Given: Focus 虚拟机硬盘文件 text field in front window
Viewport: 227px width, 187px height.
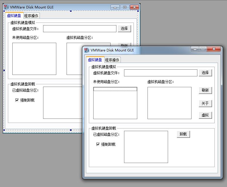Looking at the screenshot, I should 160,73.
